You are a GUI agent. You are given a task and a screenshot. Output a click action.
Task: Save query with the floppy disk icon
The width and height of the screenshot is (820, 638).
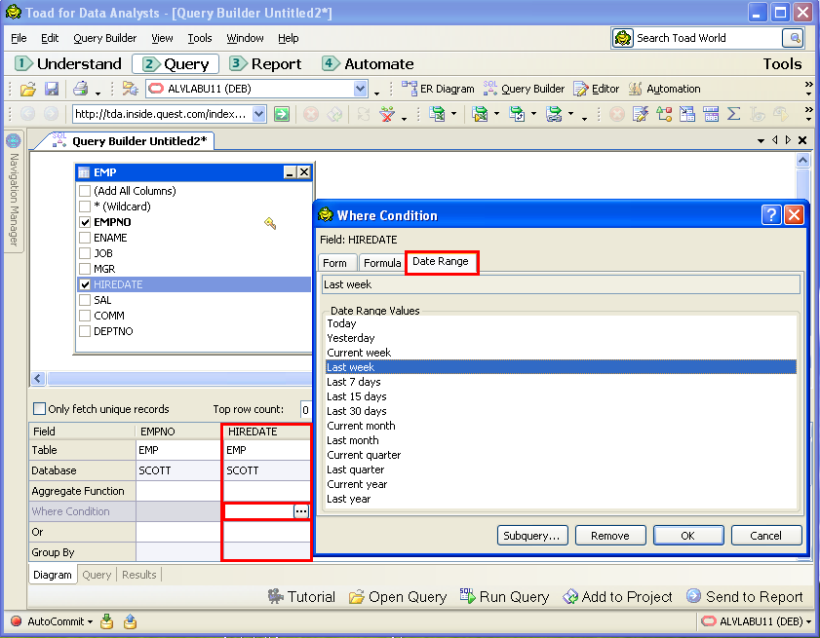click(x=52, y=89)
